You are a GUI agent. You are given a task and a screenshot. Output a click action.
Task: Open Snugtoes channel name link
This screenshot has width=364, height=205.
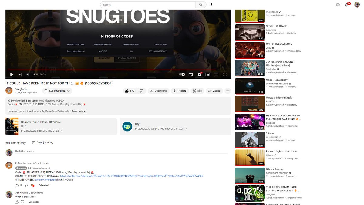coord(20,89)
